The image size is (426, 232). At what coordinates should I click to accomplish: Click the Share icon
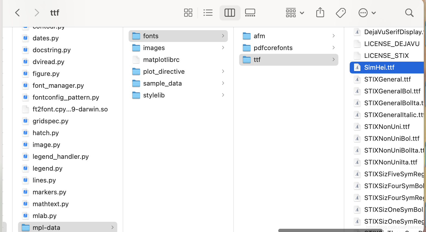[320, 12]
